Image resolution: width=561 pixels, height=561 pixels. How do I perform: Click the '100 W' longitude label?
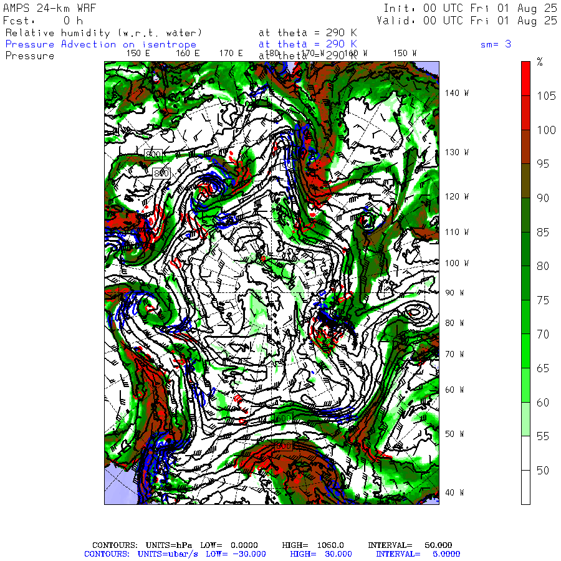point(457,263)
